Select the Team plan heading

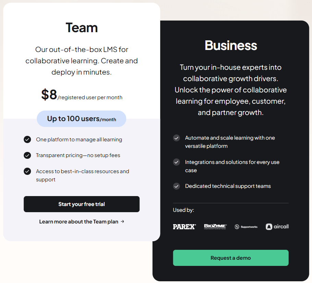(x=82, y=28)
